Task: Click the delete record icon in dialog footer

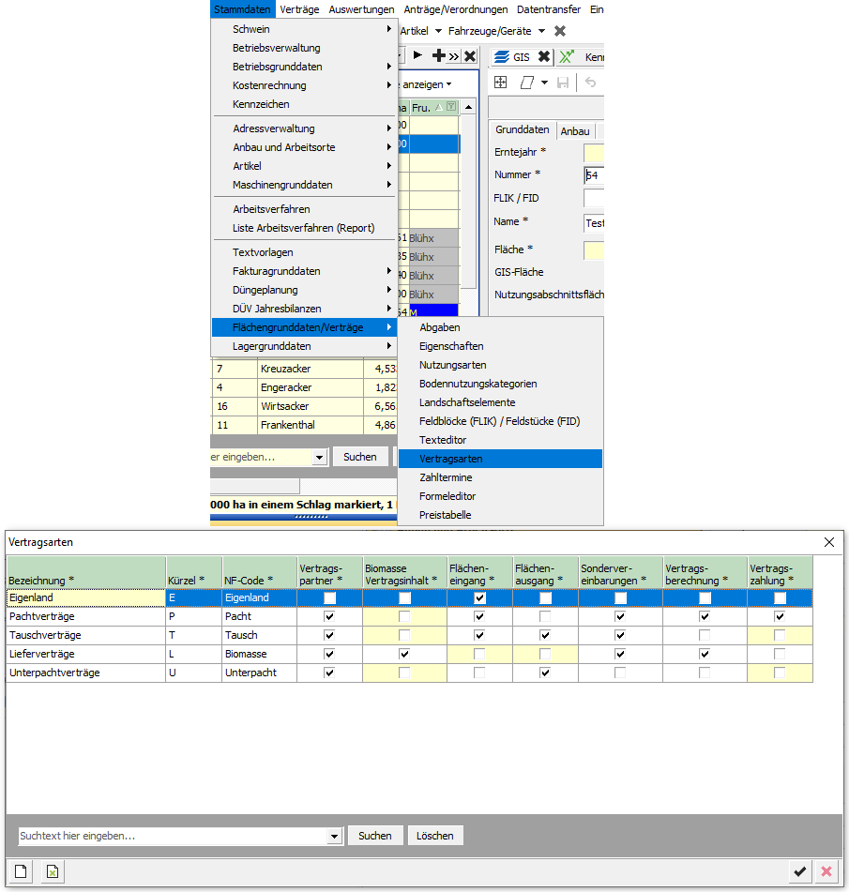Action: coord(54,872)
